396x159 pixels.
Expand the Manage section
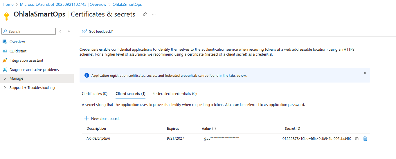pos(16,78)
